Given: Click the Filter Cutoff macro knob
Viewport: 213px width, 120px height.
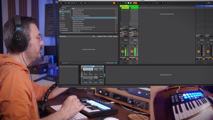Looking at the screenshot, I should tap(86, 73).
